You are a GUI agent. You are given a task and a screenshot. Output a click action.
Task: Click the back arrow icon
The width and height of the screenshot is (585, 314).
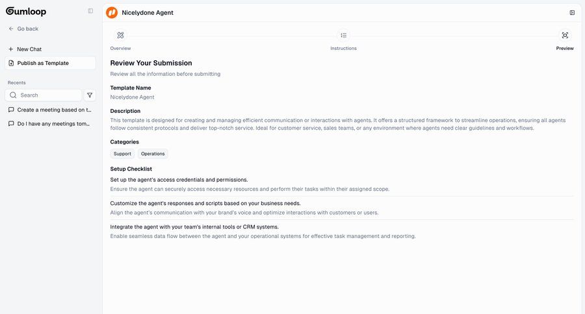click(x=11, y=29)
